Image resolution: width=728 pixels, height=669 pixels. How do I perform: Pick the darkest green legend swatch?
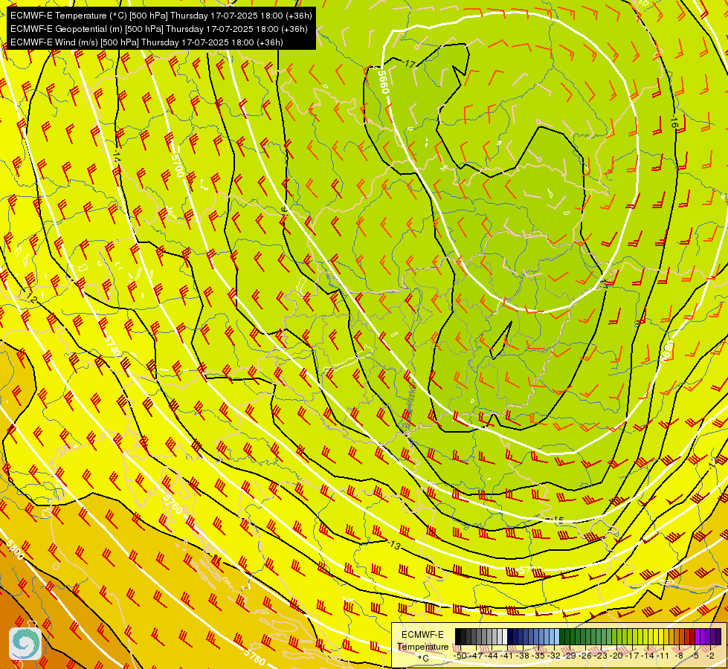tap(562, 636)
